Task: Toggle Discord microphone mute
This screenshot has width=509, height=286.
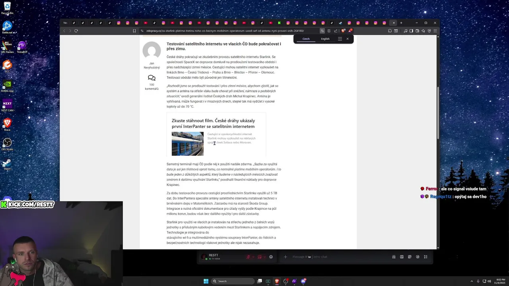Action: tap(248, 257)
